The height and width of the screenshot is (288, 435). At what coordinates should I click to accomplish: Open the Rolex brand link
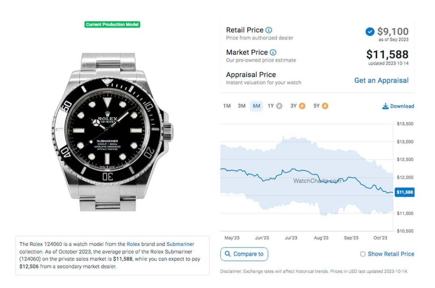[133, 244]
